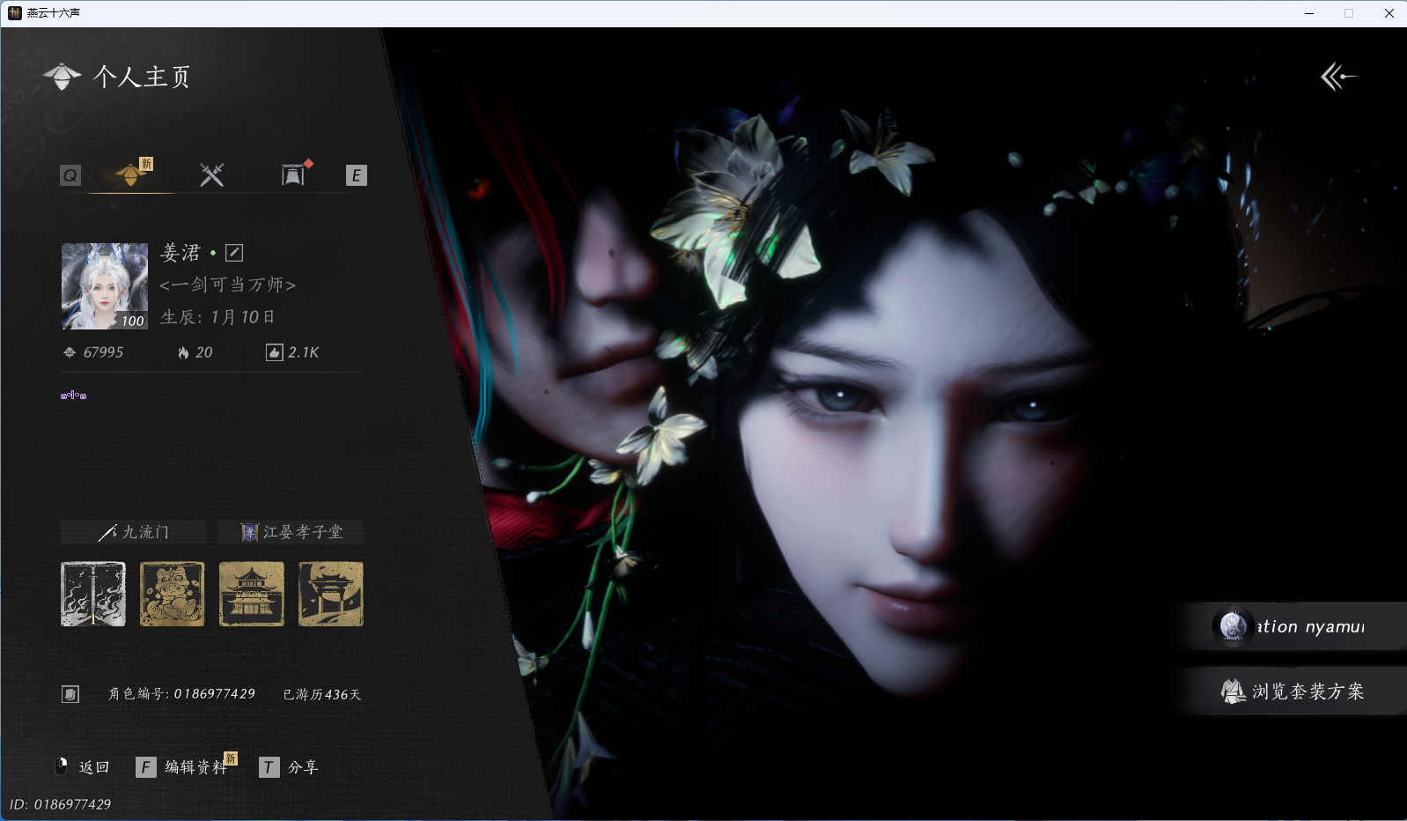Open 浏览套装方案 outfit browser

pos(1294,692)
